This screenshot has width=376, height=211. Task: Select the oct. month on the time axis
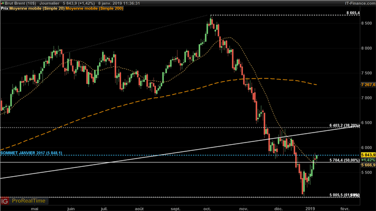(x=207, y=209)
